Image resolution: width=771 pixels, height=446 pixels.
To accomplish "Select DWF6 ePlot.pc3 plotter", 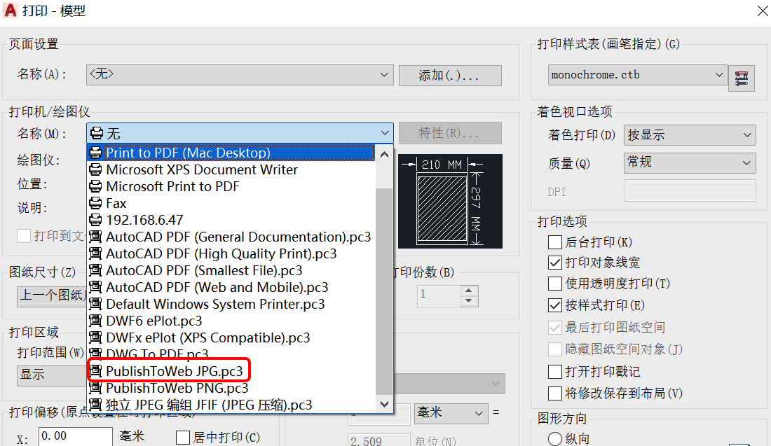I will pyautogui.click(x=231, y=321).
